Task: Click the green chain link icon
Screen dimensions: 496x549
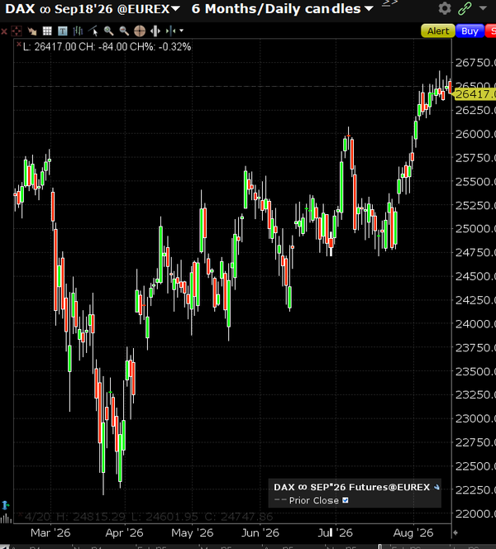Action: pyautogui.click(x=465, y=8)
